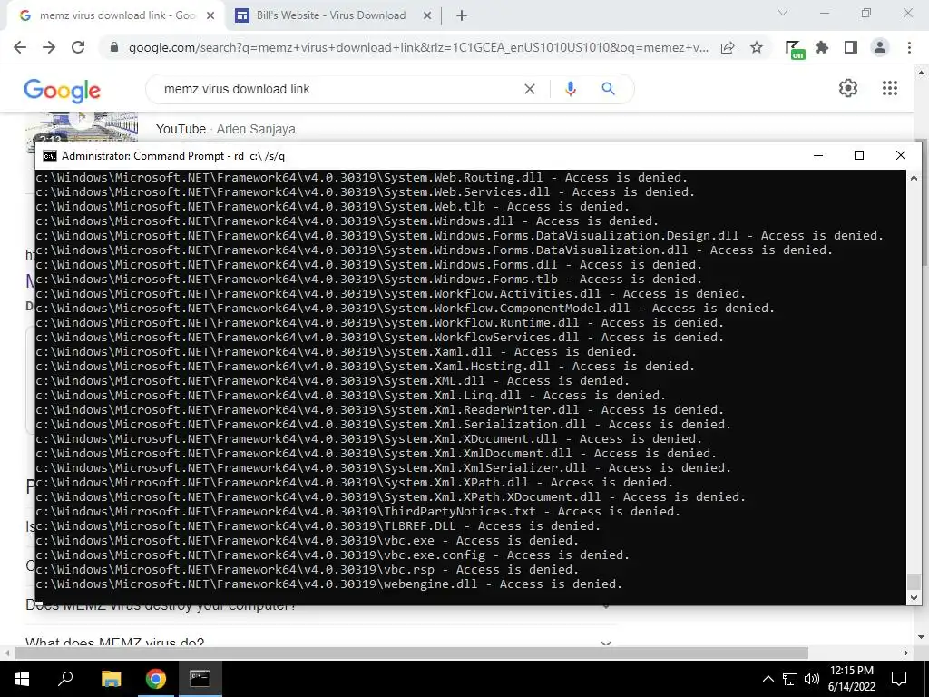Viewport: 929px width, 697px height.
Task: Click the blue search magnifier button
Action: (608, 89)
